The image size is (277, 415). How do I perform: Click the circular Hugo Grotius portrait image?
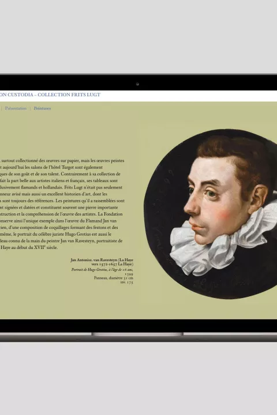click(x=211, y=214)
